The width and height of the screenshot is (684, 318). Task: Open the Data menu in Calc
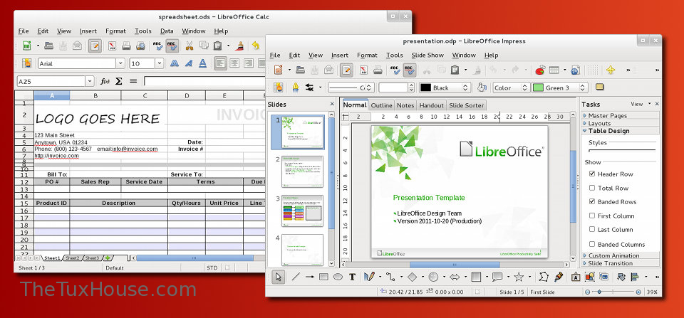[167, 31]
